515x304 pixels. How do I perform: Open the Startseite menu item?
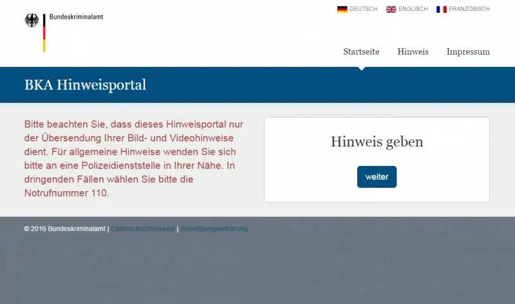click(361, 52)
